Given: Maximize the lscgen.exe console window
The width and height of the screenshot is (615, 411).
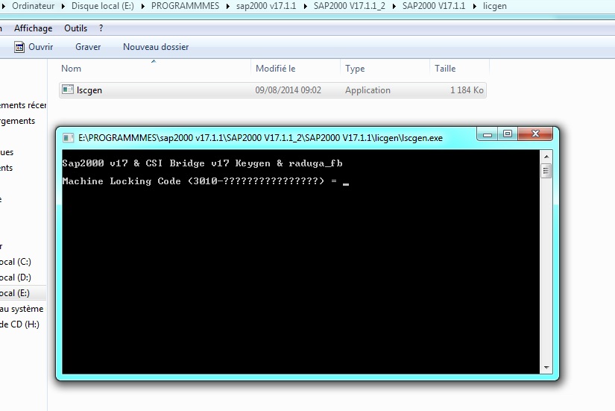Looking at the screenshot, I should tap(508, 134).
